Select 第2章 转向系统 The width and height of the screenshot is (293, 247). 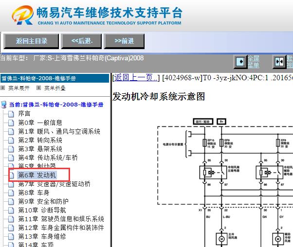coord(40,140)
